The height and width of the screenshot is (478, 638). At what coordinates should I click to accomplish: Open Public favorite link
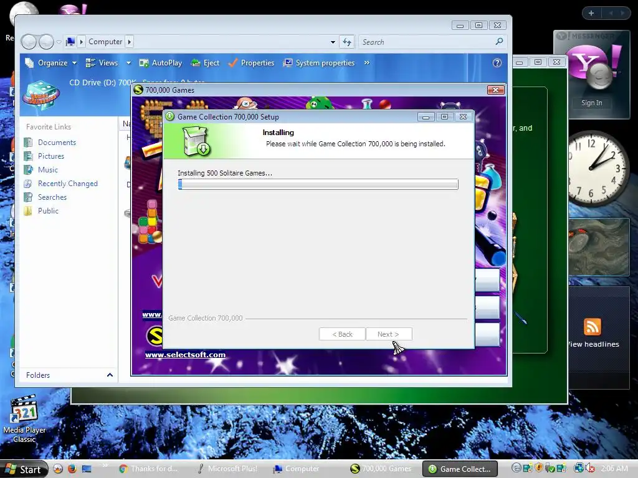click(x=48, y=211)
